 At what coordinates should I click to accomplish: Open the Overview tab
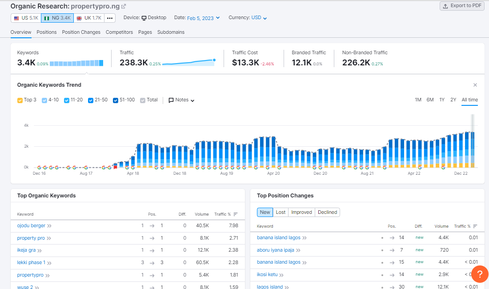pyautogui.click(x=21, y=32)
